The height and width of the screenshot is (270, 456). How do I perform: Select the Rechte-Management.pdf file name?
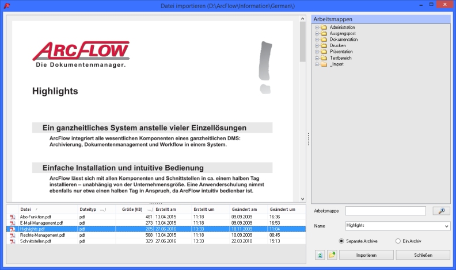coord(43,235)
